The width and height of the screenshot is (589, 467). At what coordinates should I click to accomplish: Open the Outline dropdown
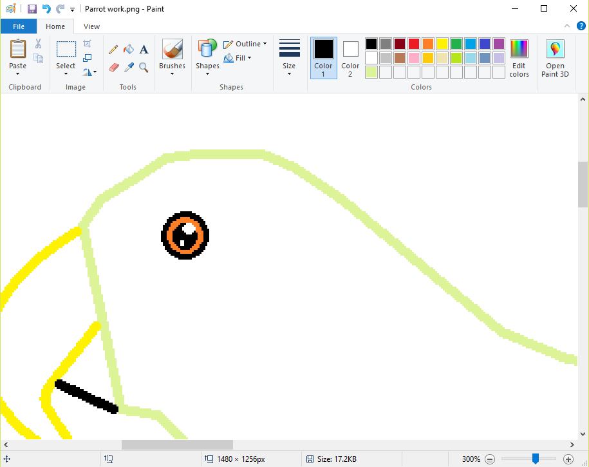(x=245, y=44)
